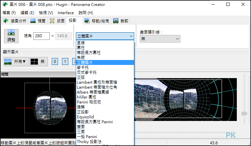
Task: Switch to the 預覽 tab
Action: point(38,21)
